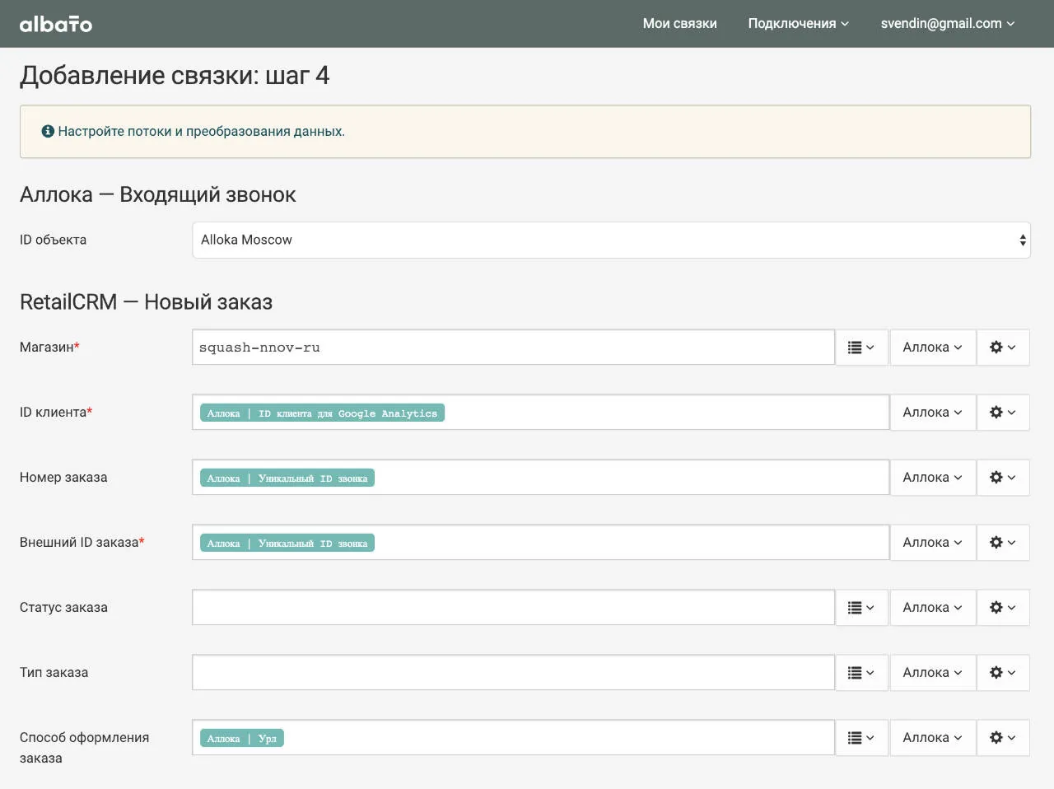Expand Аллока source dropdown for ID клиента
The height and width of the screenshot is (789, 1054).
click(x=933, y=413)
